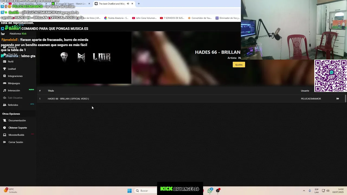
Task: Click the Obtener Soporte help icon
Action: point(5,128)
